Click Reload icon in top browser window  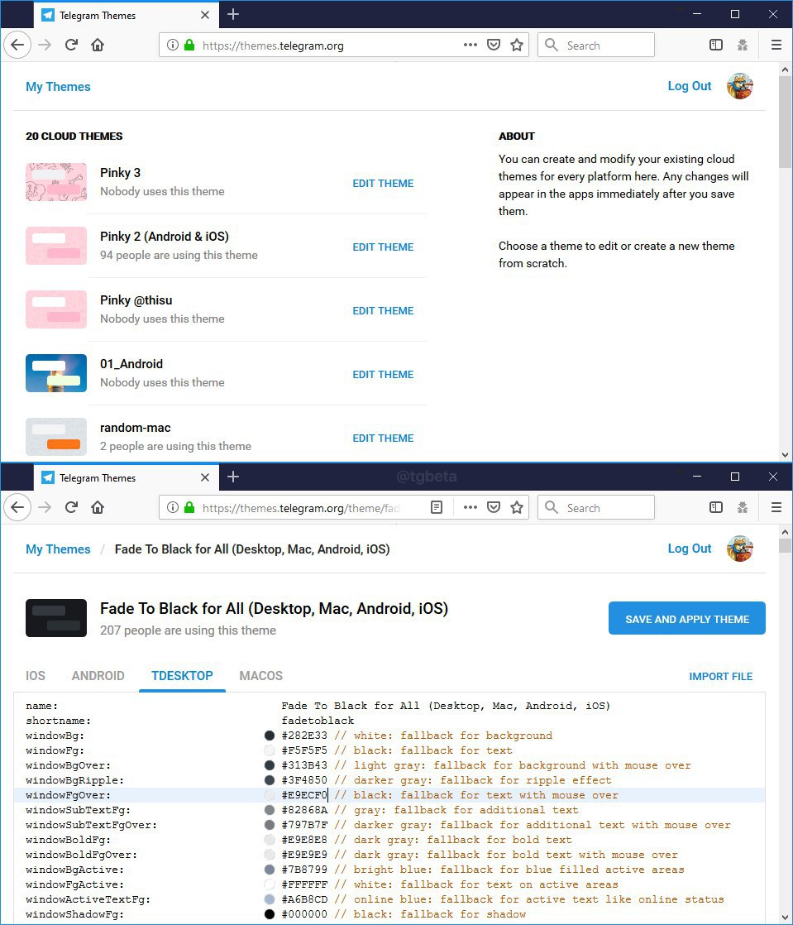tap(71, 45)
